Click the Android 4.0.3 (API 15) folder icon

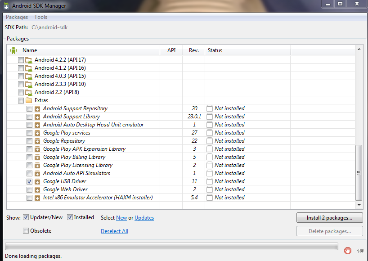29,76
